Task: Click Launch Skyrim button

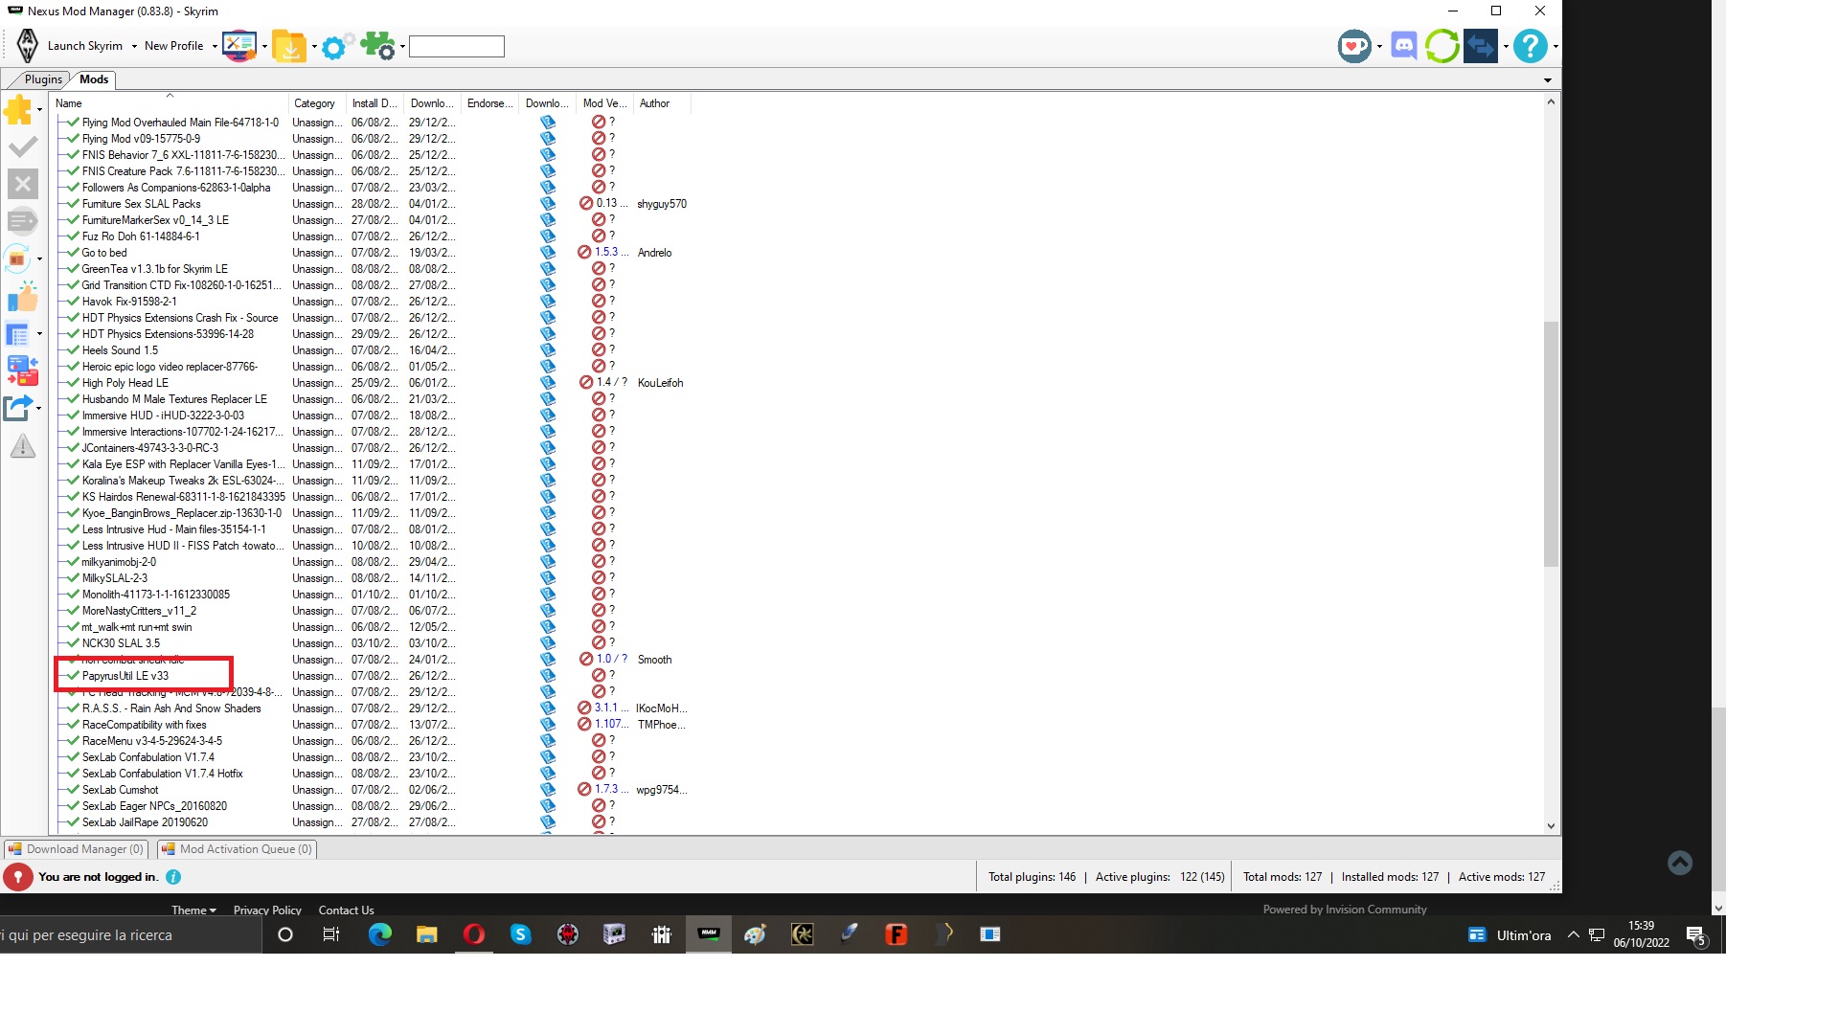Action: coord(85,46)
